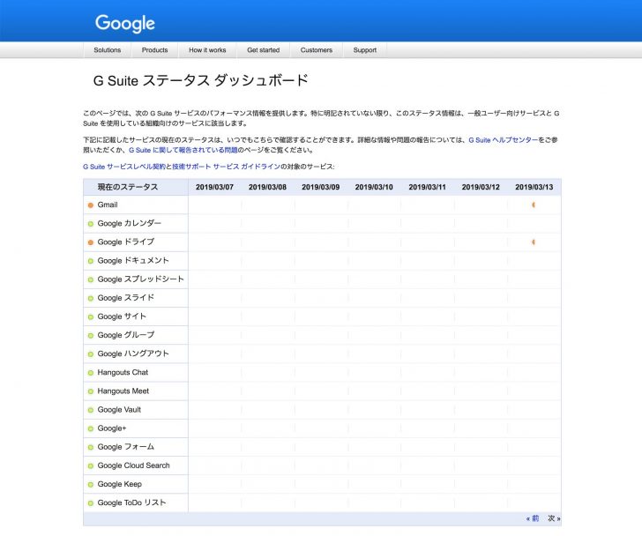Viewport: 642px width, 536px height.
Task: Open the How it works menu item
Action: 207,50
